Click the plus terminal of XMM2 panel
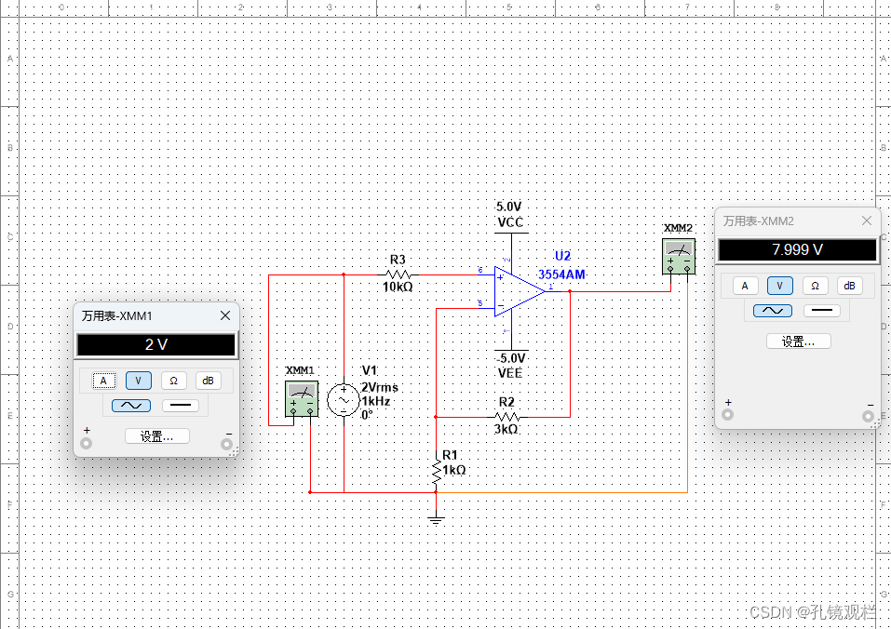The image size is (891, 629). tap(728, 414)
